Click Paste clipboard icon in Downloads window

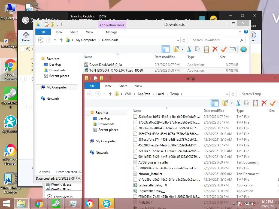(x=207, y=50)
